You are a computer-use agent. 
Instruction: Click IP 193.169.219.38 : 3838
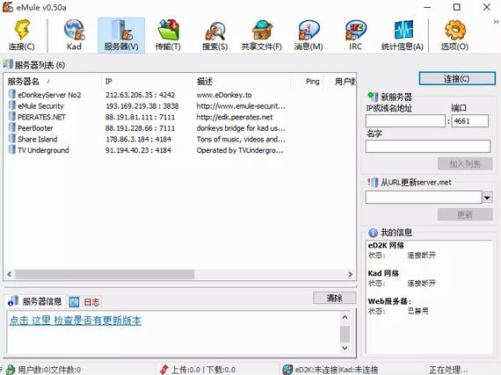[x=142, y=106]
